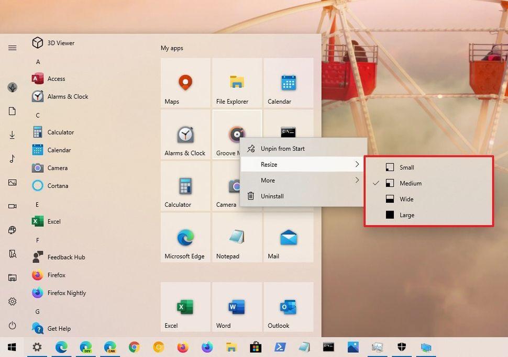Viewport: 508px width, 357px height.
Task: Select Wide tile size
Action: [x=428, y=199]
